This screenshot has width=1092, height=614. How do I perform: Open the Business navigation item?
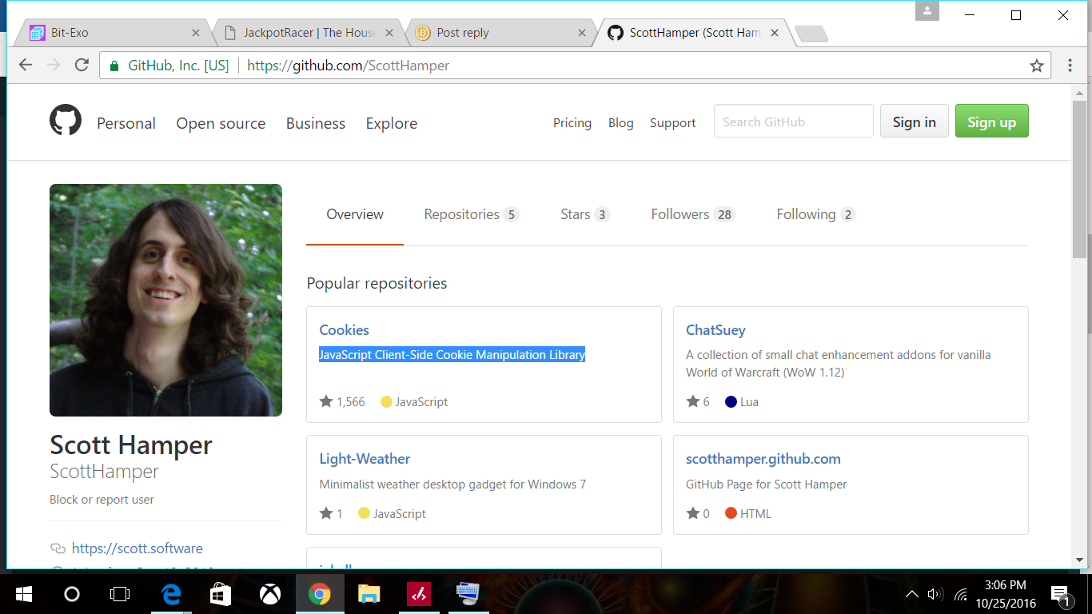(x=316, y=123)
